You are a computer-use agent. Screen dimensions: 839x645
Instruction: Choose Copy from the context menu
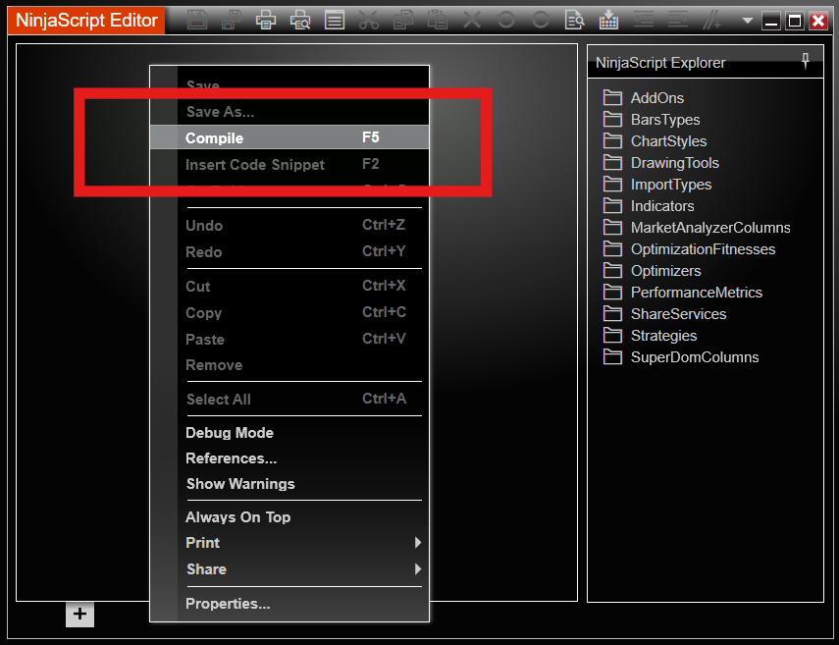pyautogui.click(x=289, y=312)
